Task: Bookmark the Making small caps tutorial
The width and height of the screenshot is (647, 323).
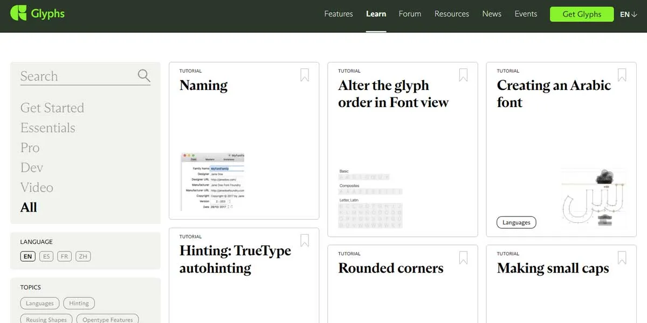Action: click(x=622, y=257)
